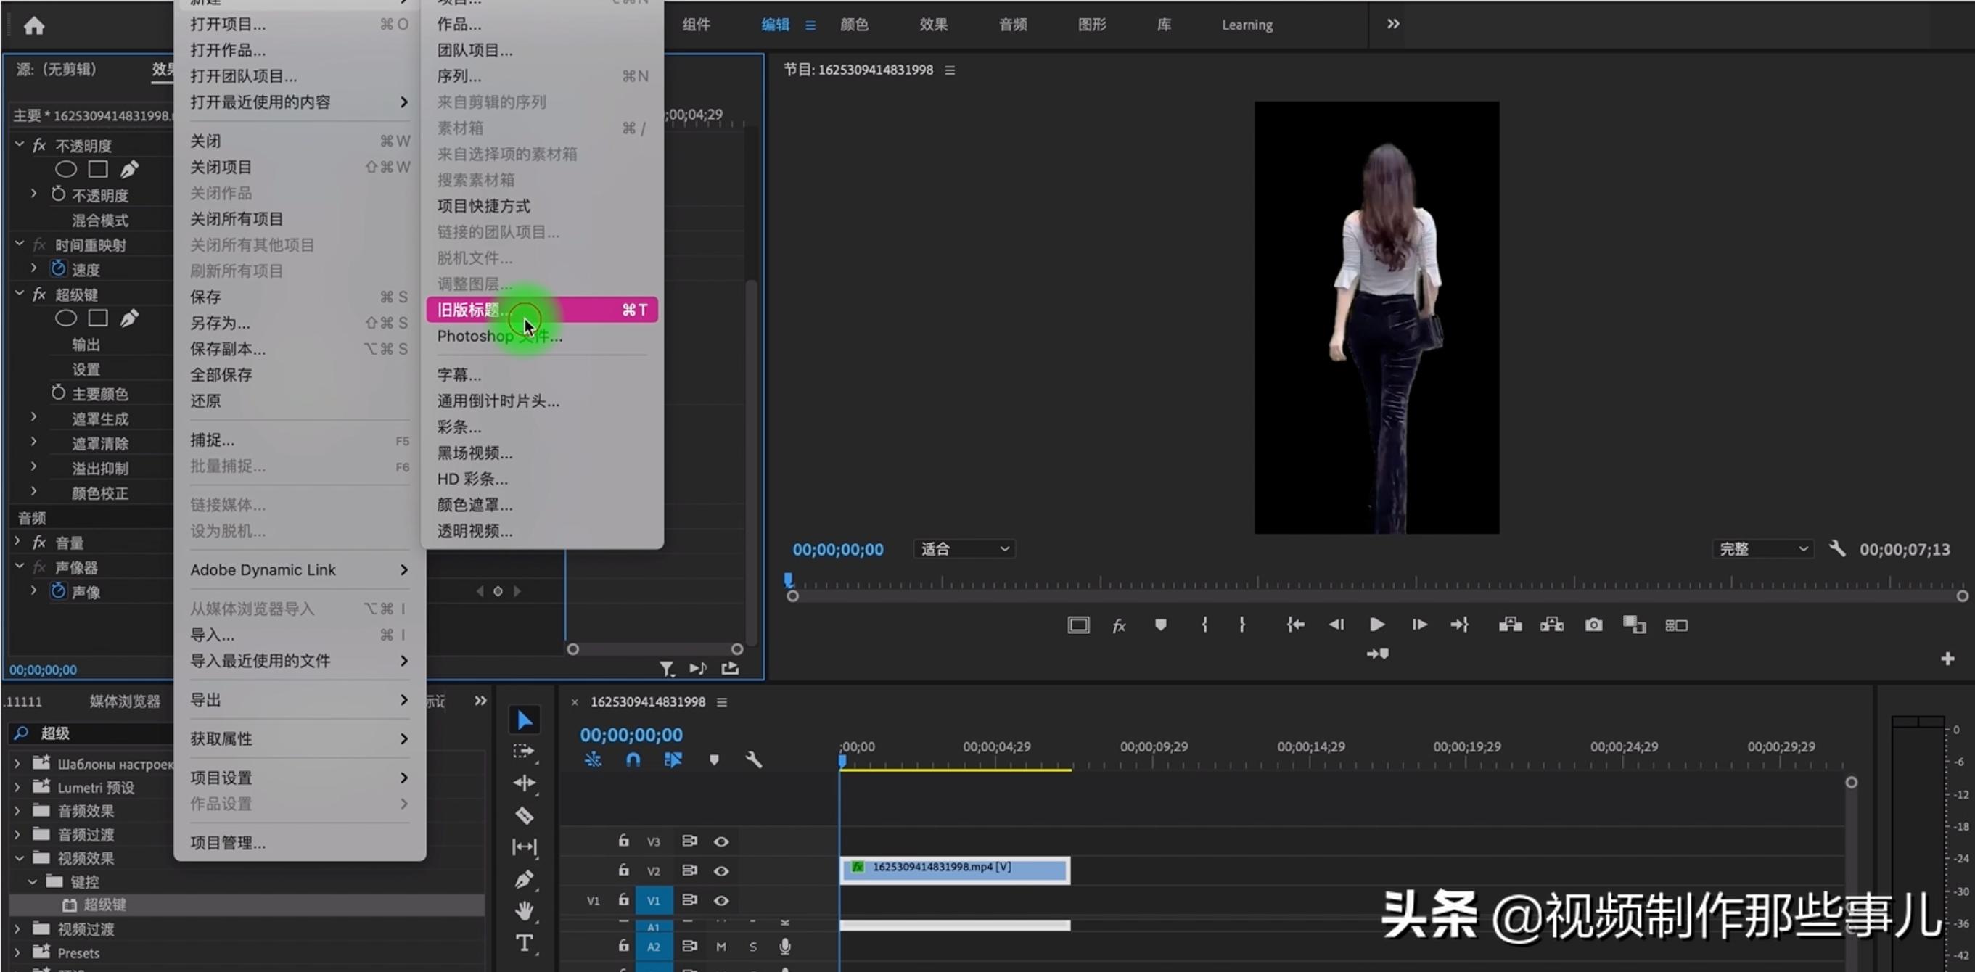Select the Type tool
This screenshot has height=972, width=1975.
coord(525,944)
